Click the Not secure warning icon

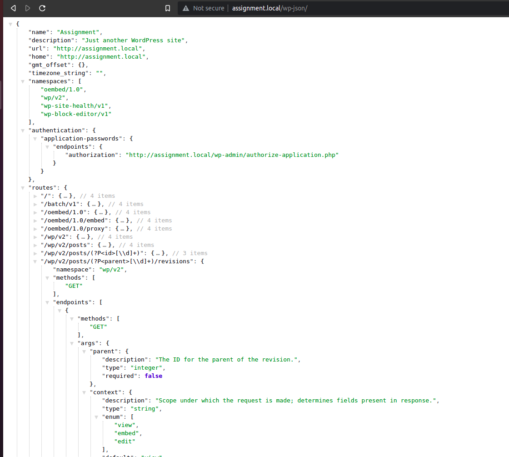click(x=185, y=8)
